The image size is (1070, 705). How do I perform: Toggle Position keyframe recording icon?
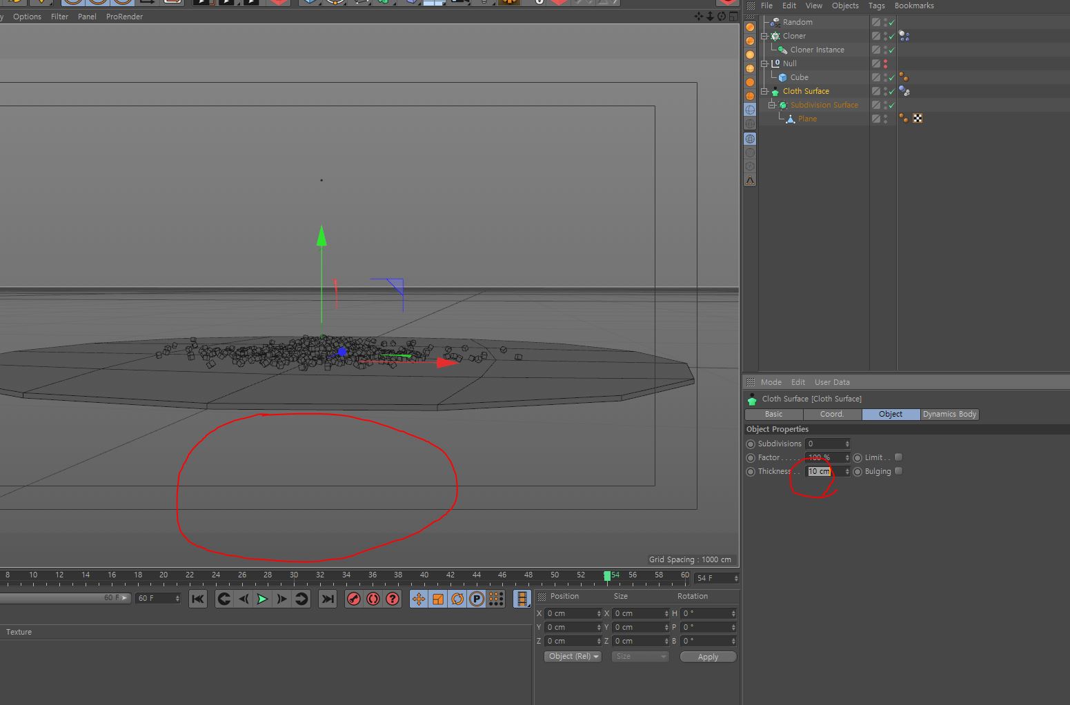coord(419,599)
